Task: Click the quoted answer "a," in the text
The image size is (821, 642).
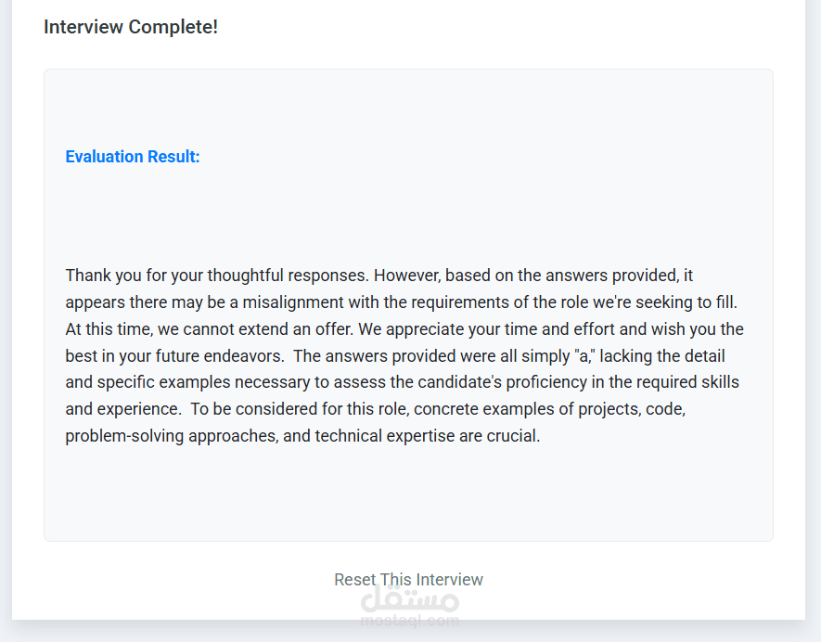Action: tap(585, 356)
